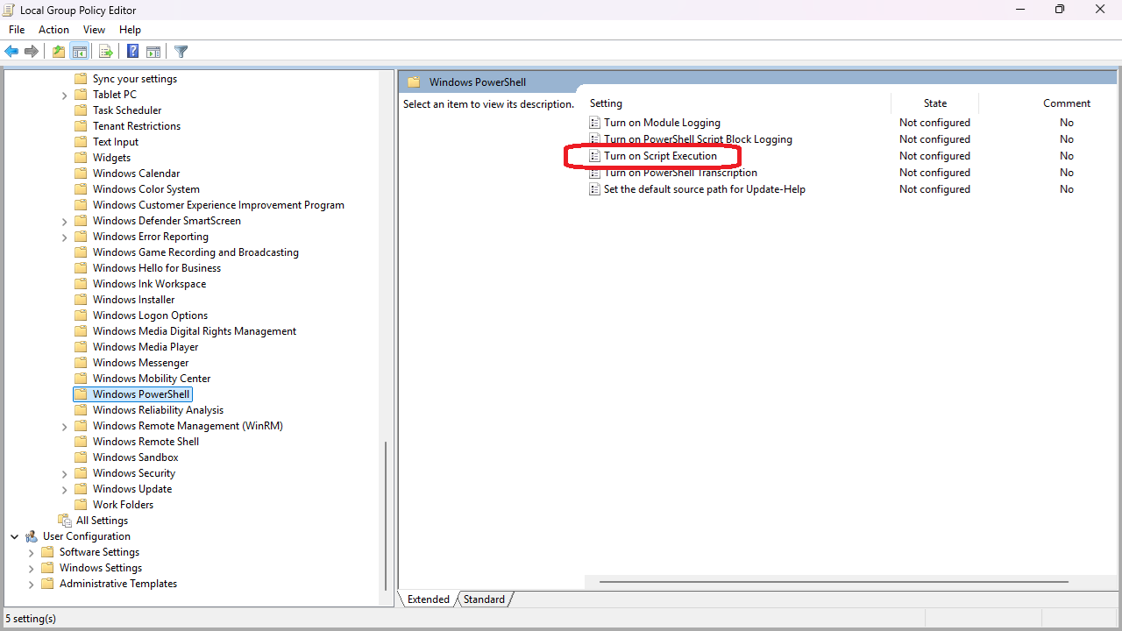This screenshot has width=1122, height=631.
Task: Click the folder icon in the Windows PowerShell header
Action: [x=414, y=82]
